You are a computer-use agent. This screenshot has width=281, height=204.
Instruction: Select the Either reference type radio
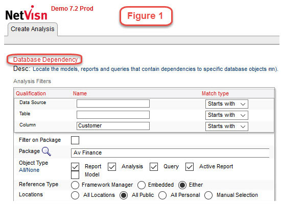(182, 185)
